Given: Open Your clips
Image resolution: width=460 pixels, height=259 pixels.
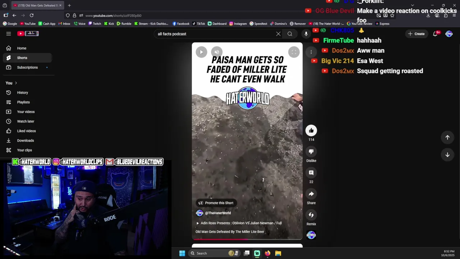Looking at the screenshot, I should point(27,150).
